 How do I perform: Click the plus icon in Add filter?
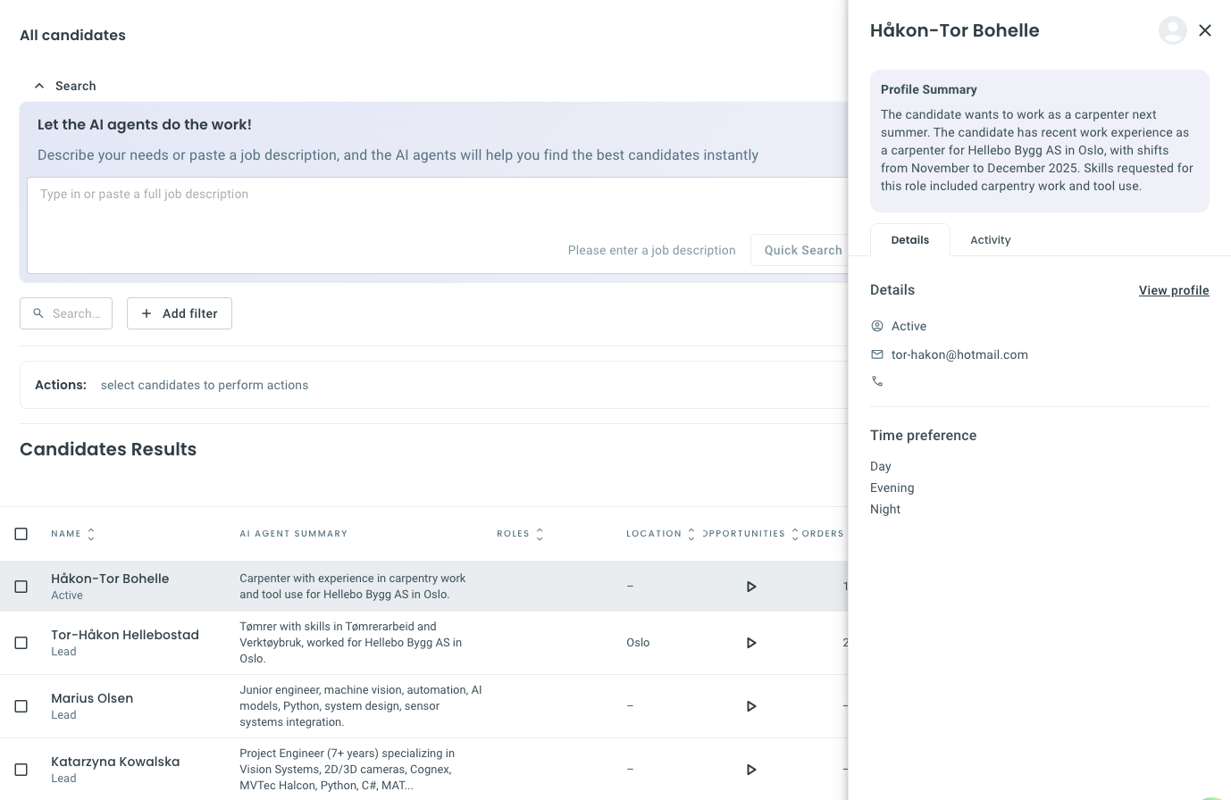pyautogui.click(x=147, y=313)
